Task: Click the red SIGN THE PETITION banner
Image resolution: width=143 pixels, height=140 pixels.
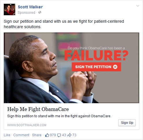Action: (x=96, y=67)
